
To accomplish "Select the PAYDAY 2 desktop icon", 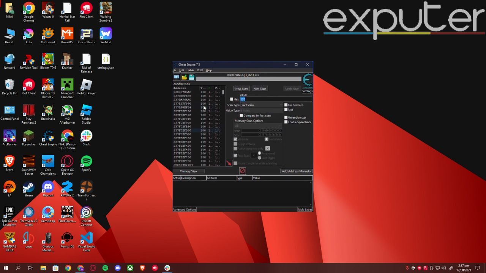I will pos(67,189).
